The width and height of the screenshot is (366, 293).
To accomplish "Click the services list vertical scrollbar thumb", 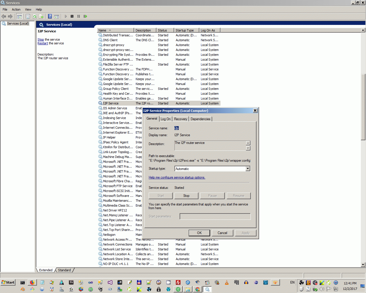I will 363,107.
